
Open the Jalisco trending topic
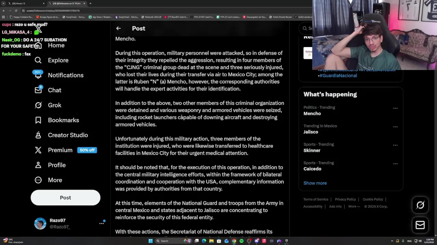311,132
